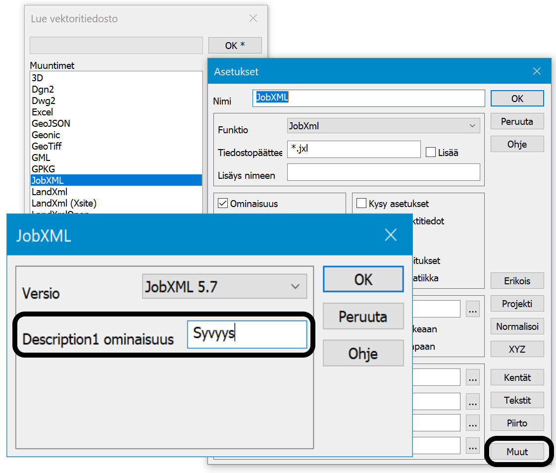Click the Tiedostopääte field with *.jxl

(x=354, y=149)
